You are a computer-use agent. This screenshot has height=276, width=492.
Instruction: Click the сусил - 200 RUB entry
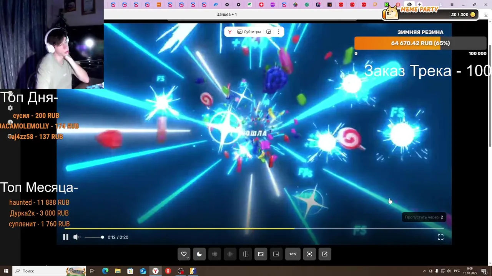click(36, 116)
